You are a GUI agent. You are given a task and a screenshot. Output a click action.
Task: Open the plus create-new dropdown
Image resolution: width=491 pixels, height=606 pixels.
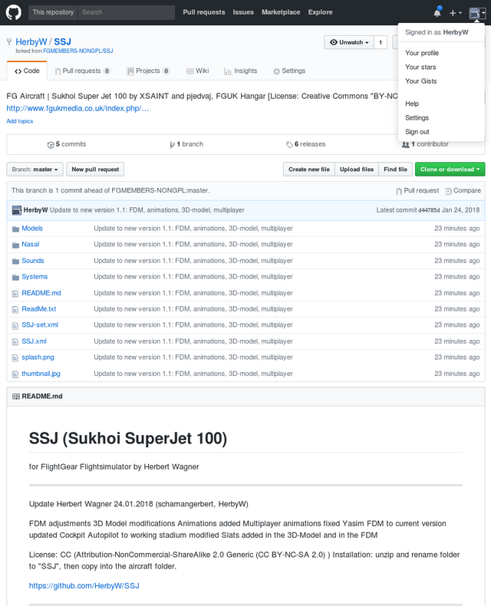(456, 12)
